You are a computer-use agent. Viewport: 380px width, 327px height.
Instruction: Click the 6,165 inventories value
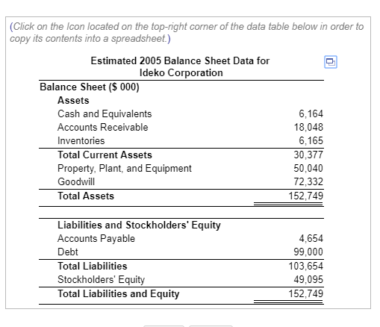[x=311, y=141]
